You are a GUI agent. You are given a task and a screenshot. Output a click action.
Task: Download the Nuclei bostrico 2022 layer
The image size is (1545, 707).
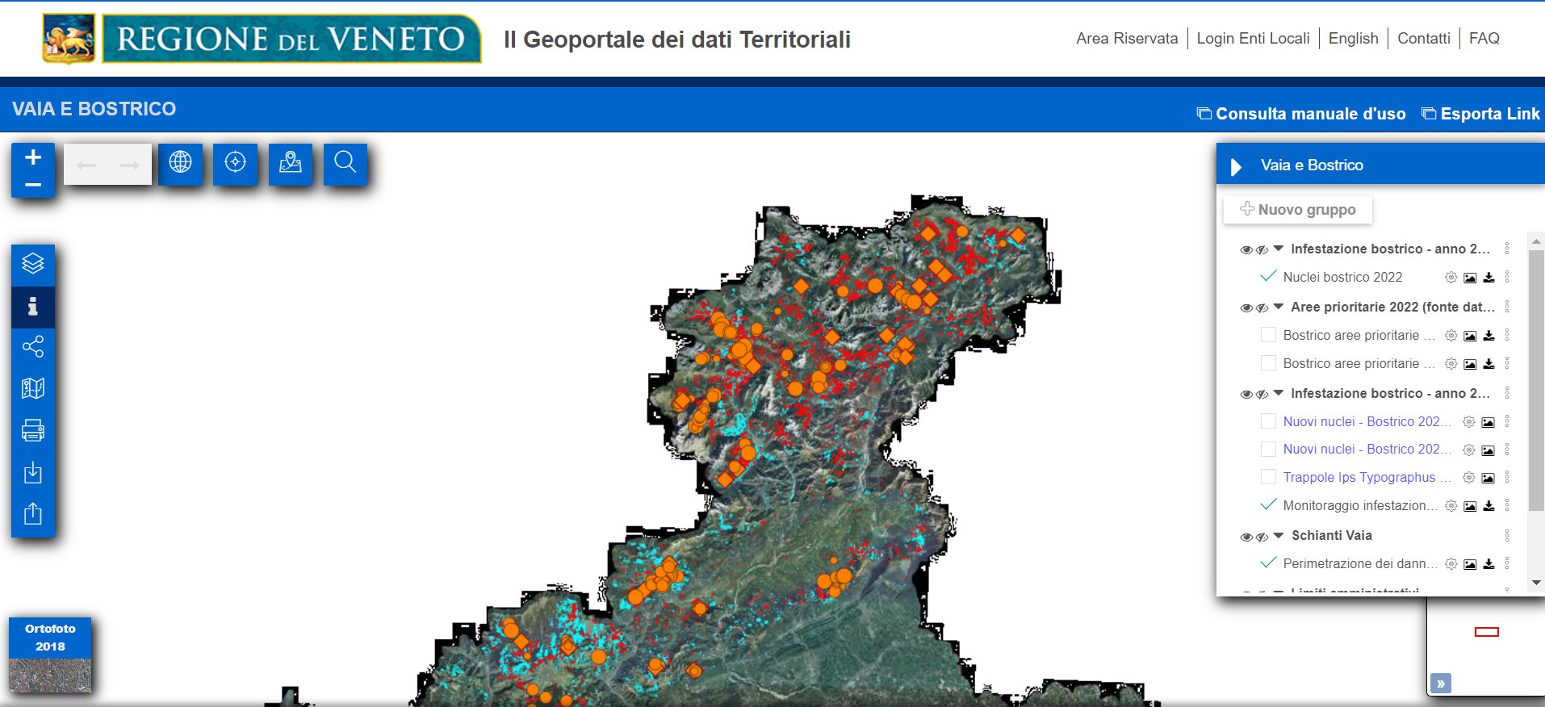(1488, 278)
